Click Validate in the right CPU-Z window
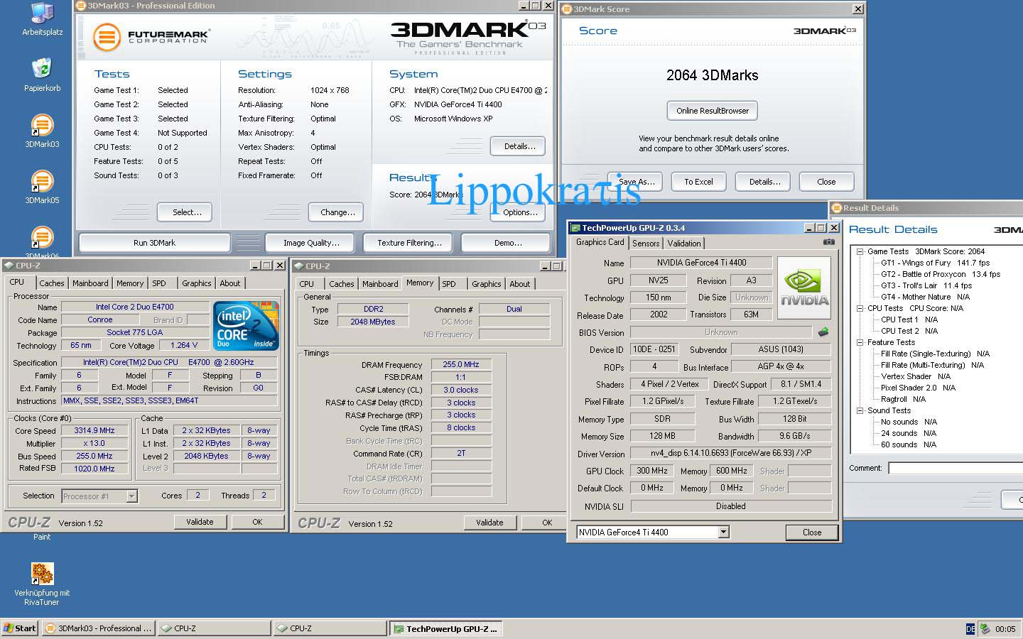The width and height of the screenshot is (1023, 639). click(489, 523)
